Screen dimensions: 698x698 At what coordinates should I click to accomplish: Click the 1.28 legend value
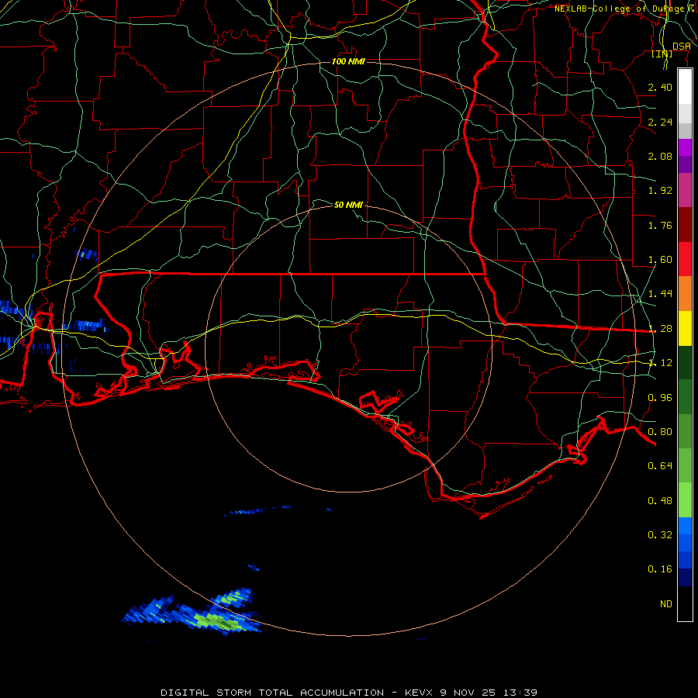660,329
